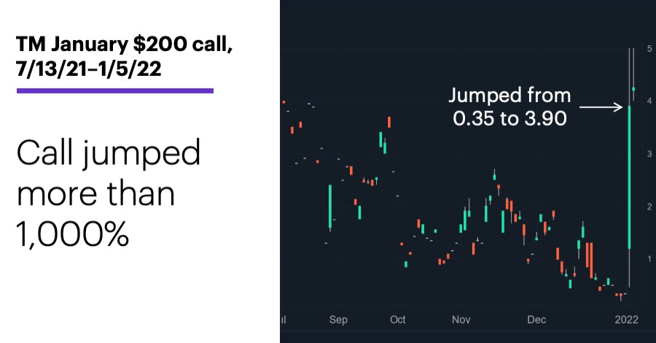
Task: Click the tall green candle in late August
Action: click(330, 207)
